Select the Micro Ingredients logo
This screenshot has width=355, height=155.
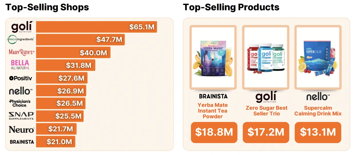pyautogui.click(x=21, y=40)
